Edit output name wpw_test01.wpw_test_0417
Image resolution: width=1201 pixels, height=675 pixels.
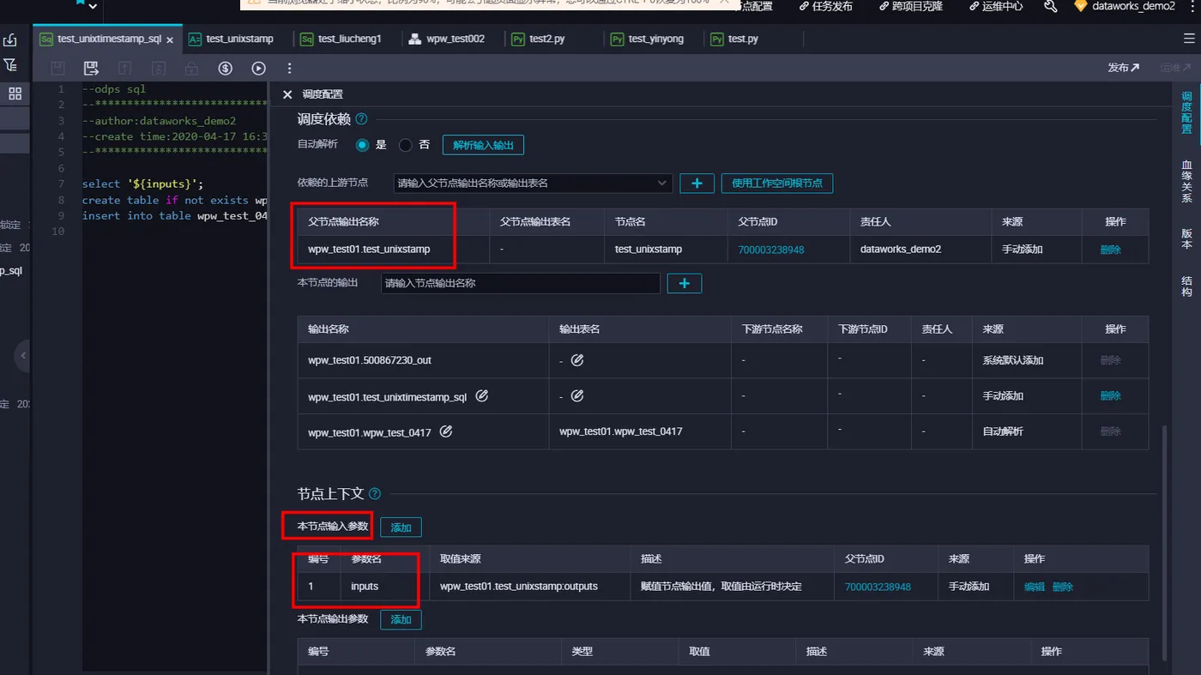[446, 432]
